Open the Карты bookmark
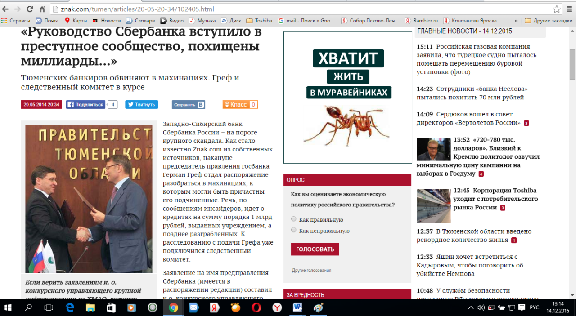This screenshot has height=316, width=576. point(76,21)
